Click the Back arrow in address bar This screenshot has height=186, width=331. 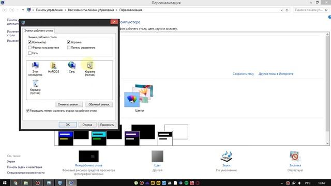[5, 10]
